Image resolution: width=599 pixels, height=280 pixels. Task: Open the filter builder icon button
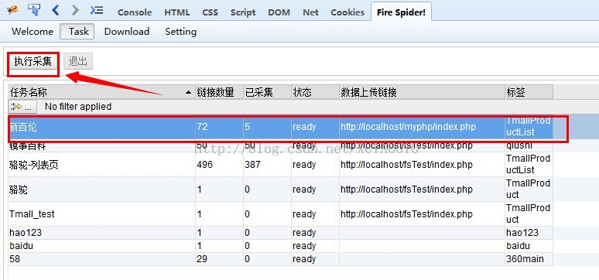tap(22, 107)
